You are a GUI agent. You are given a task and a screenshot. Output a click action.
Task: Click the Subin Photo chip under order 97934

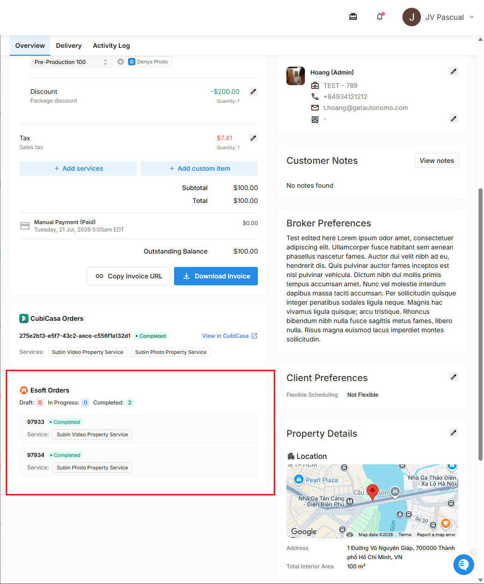(92, 468)
